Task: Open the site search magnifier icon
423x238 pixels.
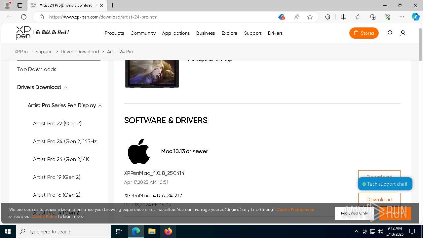Action: click(389, 33)
